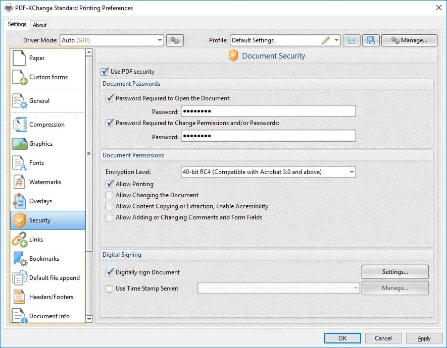This screenshot has height=348, width=447.
Task: Select the Compression category icon
Action: [x=20, y=125]
